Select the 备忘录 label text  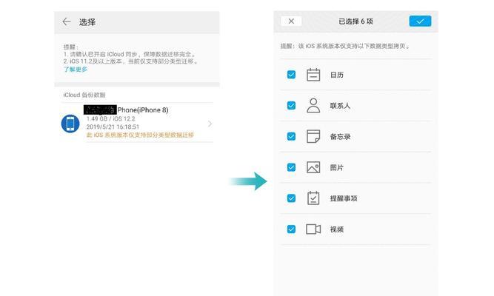point(340,137)
